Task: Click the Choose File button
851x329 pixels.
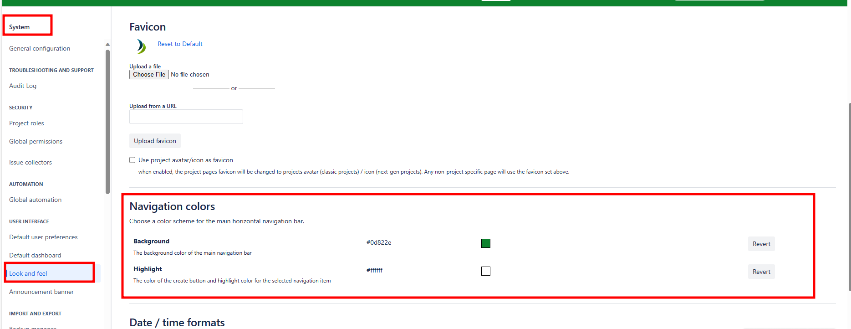Action: [149, 75]
